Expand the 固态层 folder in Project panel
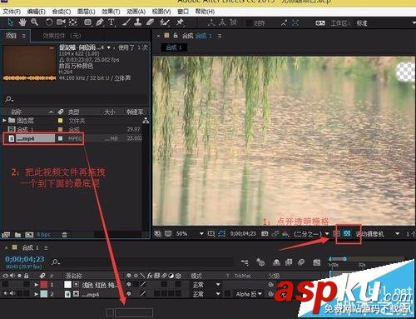Viewport: 416px width, 319px height. click(x=4, y=120)
